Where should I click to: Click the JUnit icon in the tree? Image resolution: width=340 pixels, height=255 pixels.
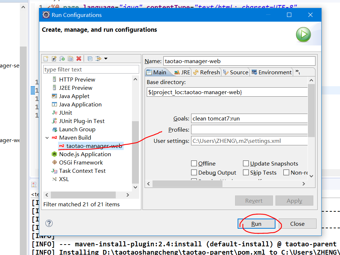pyautogui.click(x=55, y=113)
